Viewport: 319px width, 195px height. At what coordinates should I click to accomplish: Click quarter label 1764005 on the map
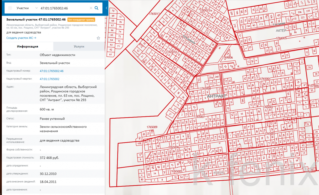click(x=282, y=38)
